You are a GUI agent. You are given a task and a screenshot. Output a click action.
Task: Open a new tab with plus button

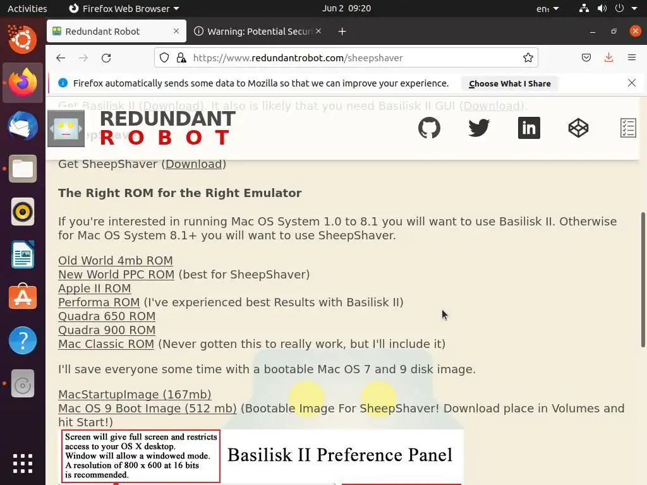click(x=342, y=32)
